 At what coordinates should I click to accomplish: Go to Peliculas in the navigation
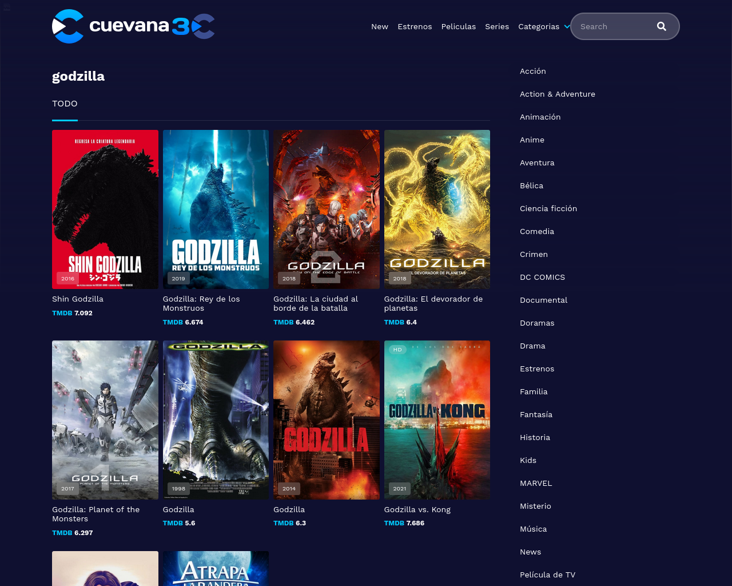[459, 26]
